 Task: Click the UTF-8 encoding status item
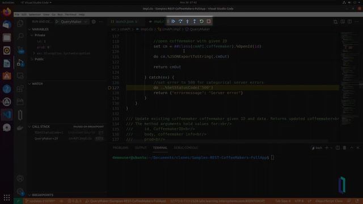(x=299, y=201)
